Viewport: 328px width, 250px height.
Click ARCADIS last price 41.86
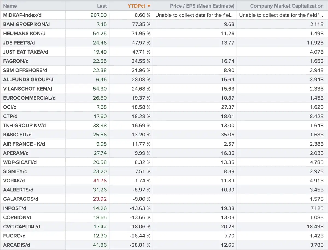coord(100,245)
